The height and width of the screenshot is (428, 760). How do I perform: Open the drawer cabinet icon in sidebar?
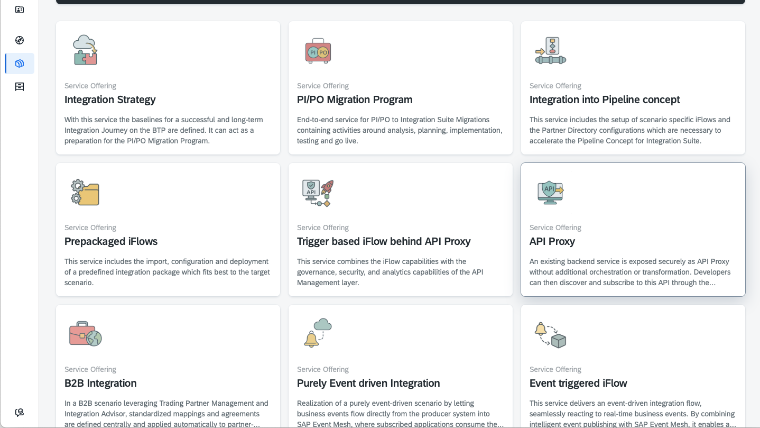click(x=20, y=87)
